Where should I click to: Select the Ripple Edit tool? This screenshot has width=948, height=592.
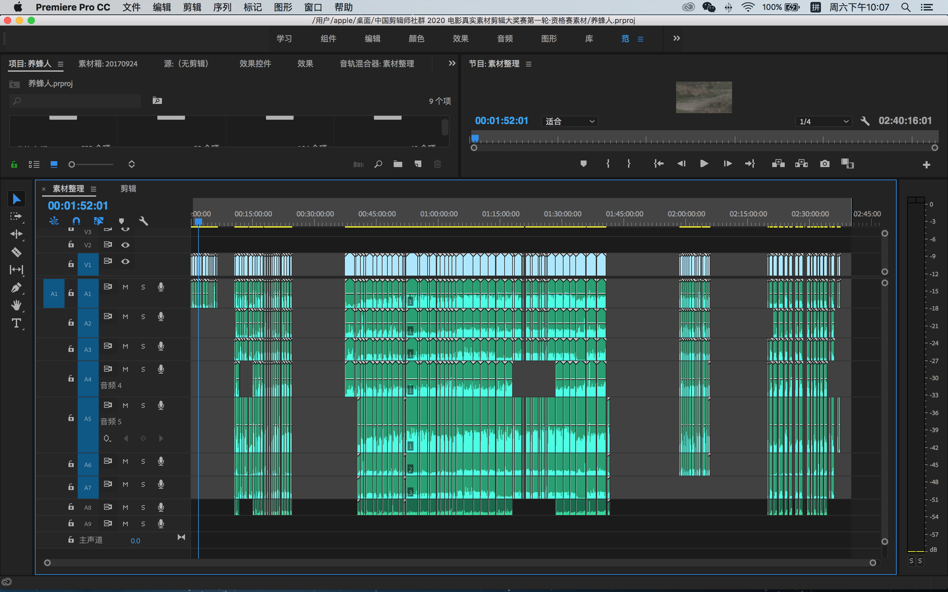(x=16, y=234)
